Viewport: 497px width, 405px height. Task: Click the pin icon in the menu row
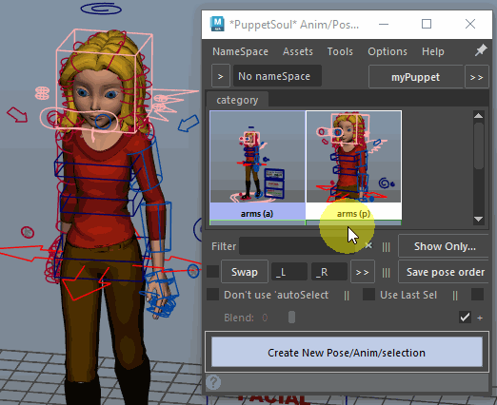pyautogui.click(x=481, y=50)
